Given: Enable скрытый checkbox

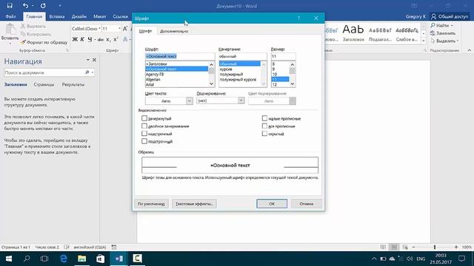Looking at the screenshot, I should click(264, 133).
